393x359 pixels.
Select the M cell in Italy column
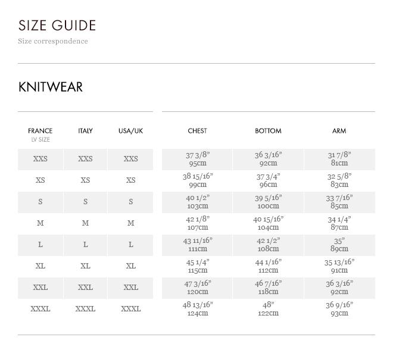pyautogui.click(x=85, y=223)
